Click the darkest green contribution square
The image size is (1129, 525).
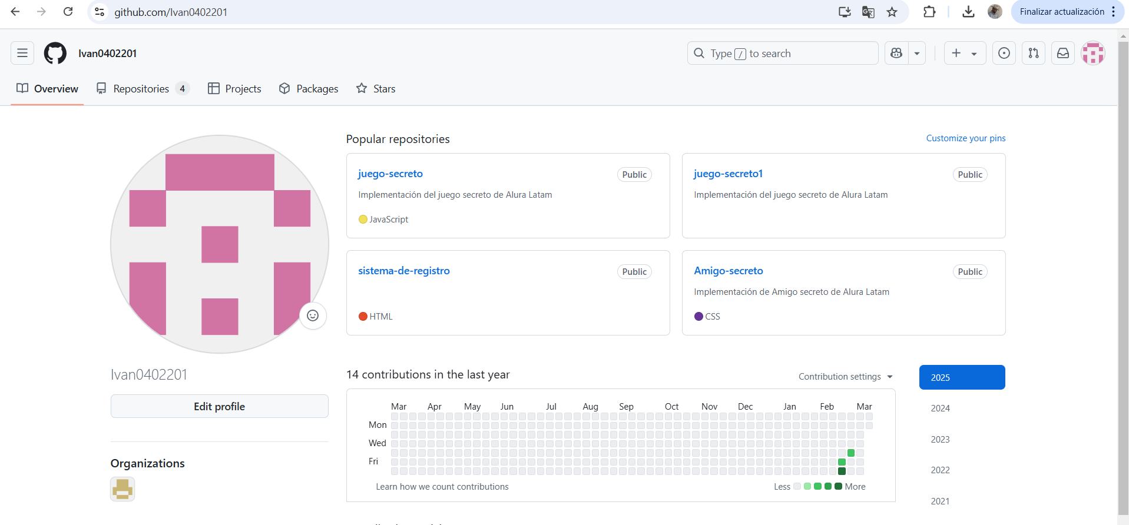point(842,471)
